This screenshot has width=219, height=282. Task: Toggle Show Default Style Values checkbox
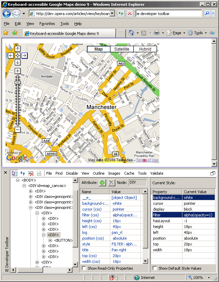155,268
